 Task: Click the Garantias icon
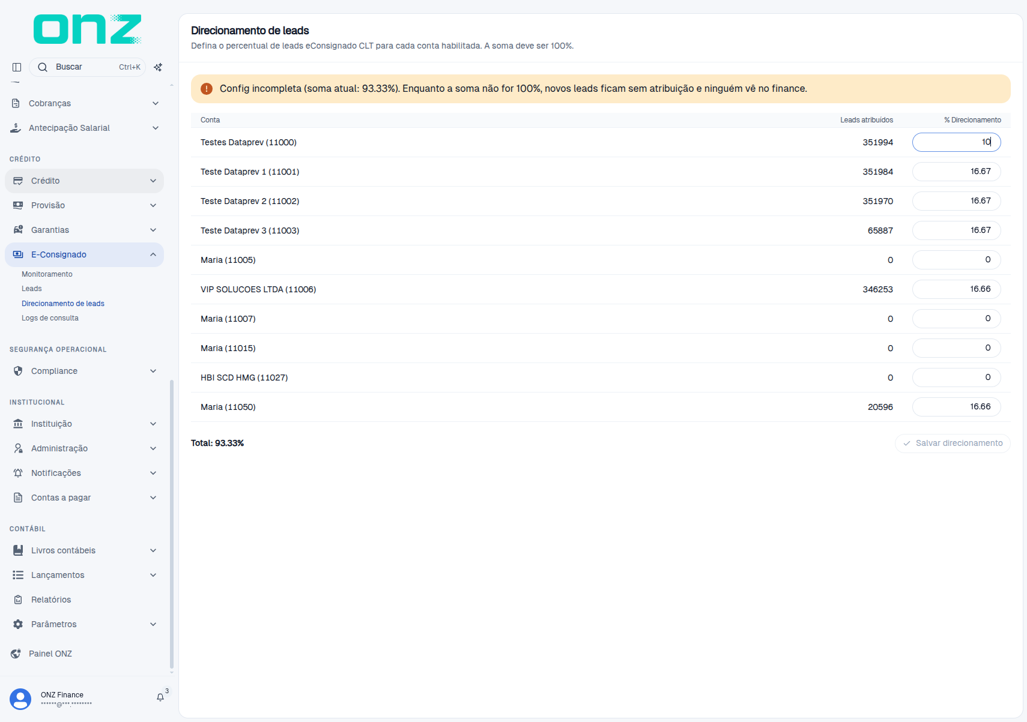(x=18, y=230)
